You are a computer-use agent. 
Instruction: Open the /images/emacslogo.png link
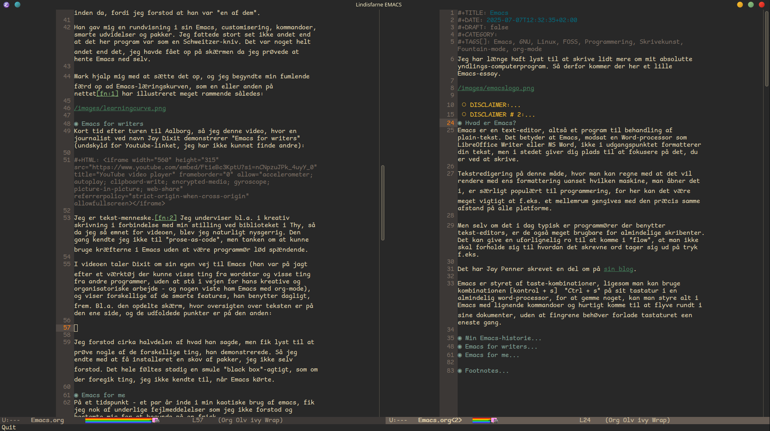click(496, 88)
